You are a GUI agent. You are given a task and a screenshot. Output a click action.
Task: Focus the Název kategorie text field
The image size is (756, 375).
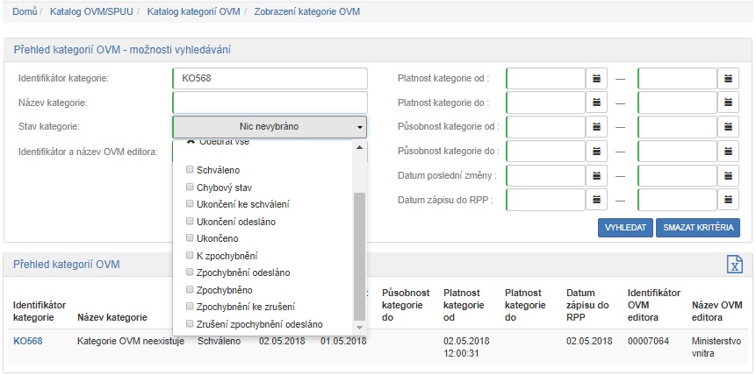click(x=270, y=103)
